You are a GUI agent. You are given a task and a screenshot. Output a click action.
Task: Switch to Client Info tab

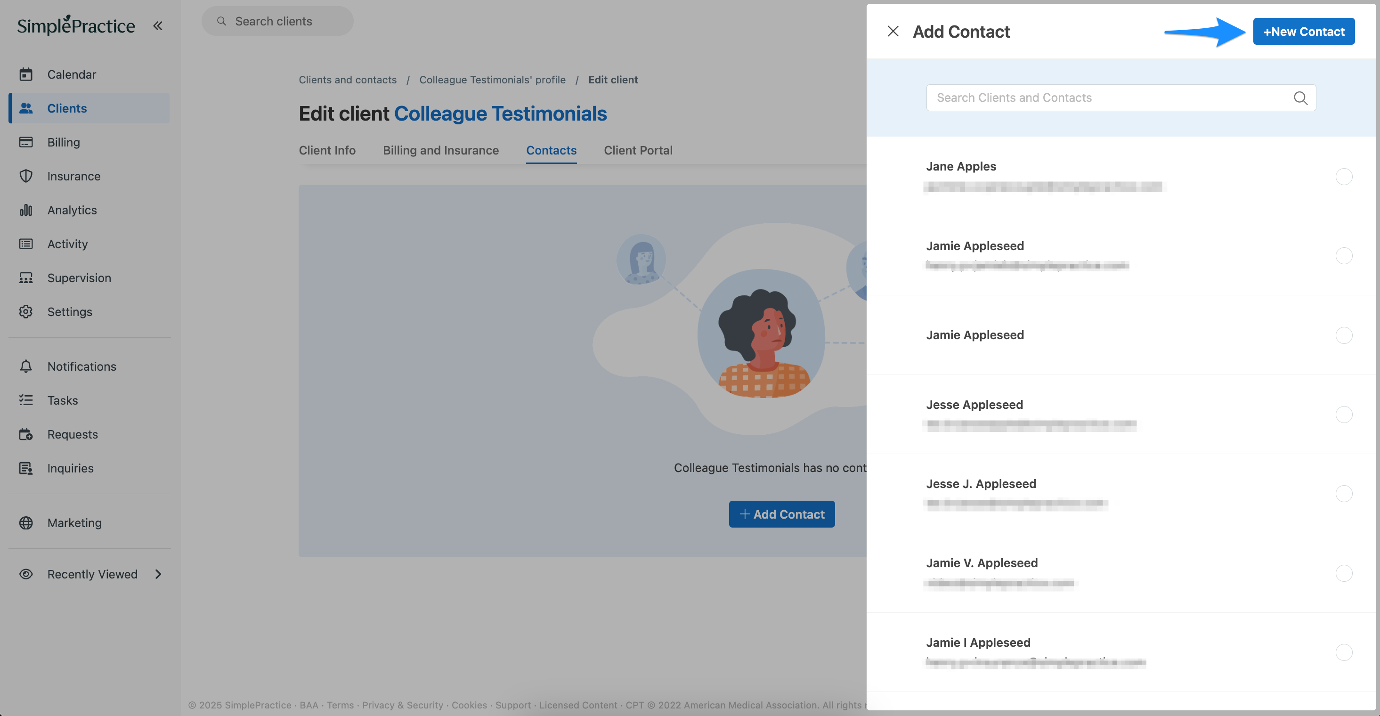tap(327, 150)
